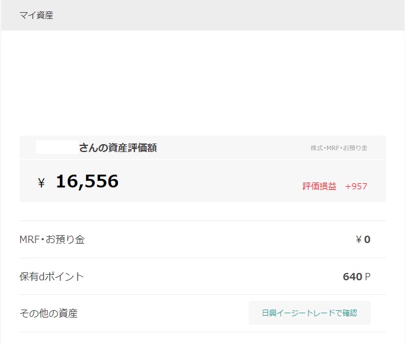Click the total asset amount 16,556

[87, 181]
